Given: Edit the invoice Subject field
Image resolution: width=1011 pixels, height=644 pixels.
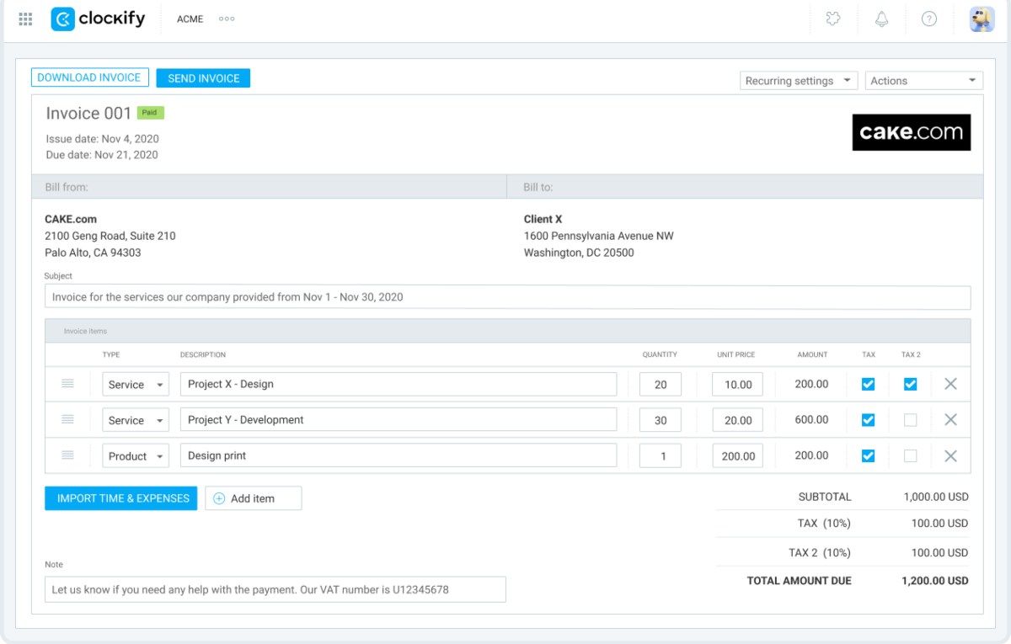Looking at the screenshot, I should [507, 297].
